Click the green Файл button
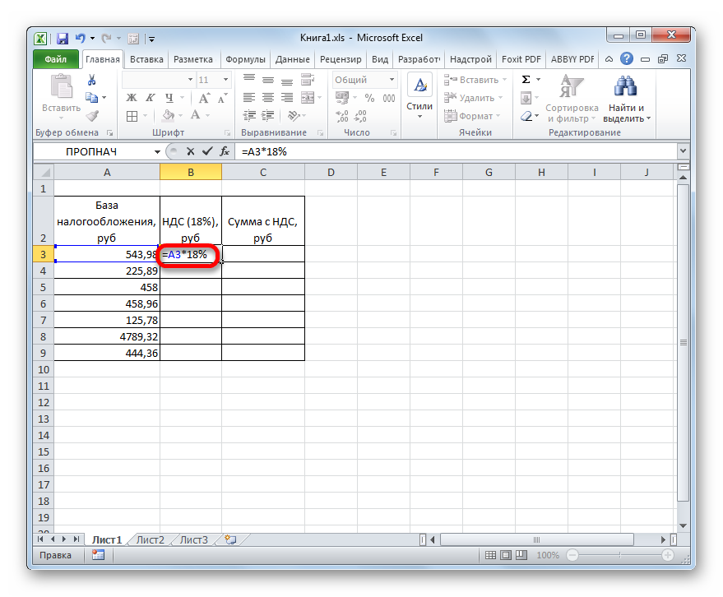This screenshot has width=723, height=597. click(x=56, y=59)
